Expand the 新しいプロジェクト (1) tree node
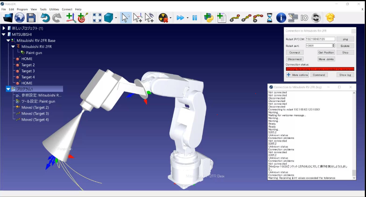 tap(4, 28)
